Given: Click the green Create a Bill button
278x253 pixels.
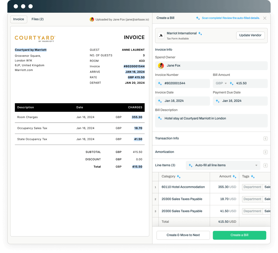Looking at the screenshot, I should [x=239, y=235].
